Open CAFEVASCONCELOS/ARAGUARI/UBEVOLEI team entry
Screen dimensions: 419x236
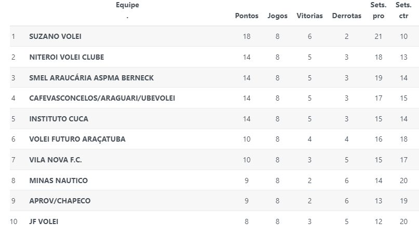[x=102, y=98]
